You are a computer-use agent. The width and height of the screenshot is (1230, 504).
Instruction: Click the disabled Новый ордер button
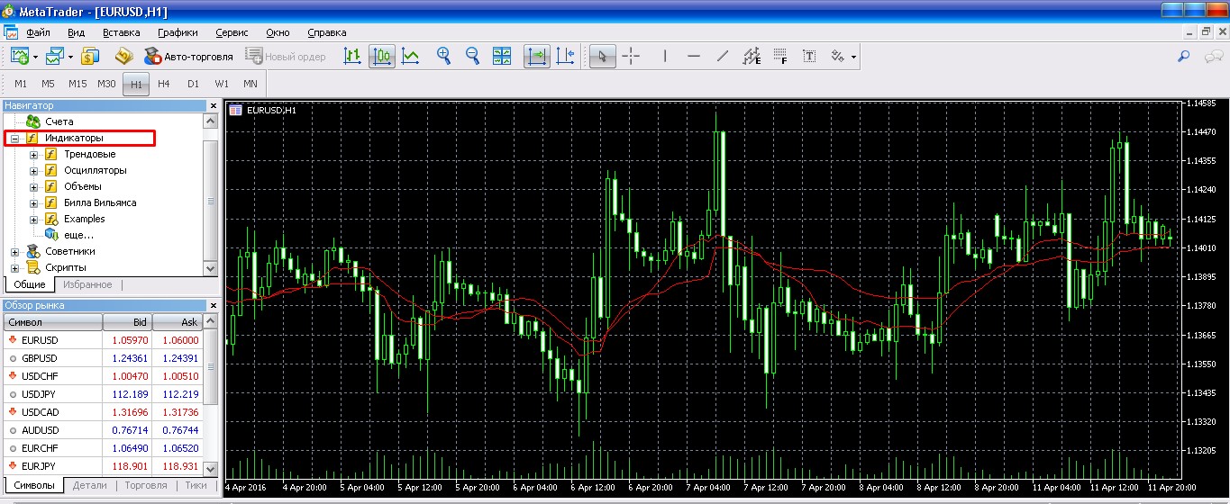point(286,57)
